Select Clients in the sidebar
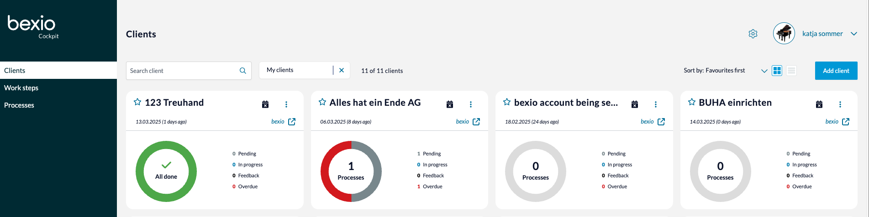Image resolution: width=869 pixels, height=217 pixels. (58, 70)
